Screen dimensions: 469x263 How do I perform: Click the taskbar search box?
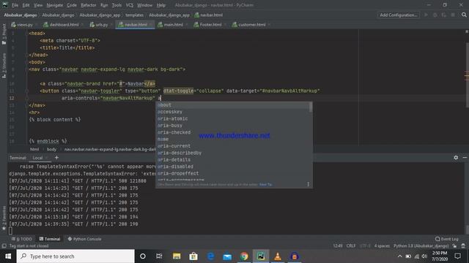click(x=75, y=256)
